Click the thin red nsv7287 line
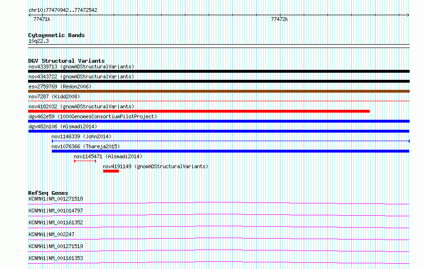 pos(219,101)
